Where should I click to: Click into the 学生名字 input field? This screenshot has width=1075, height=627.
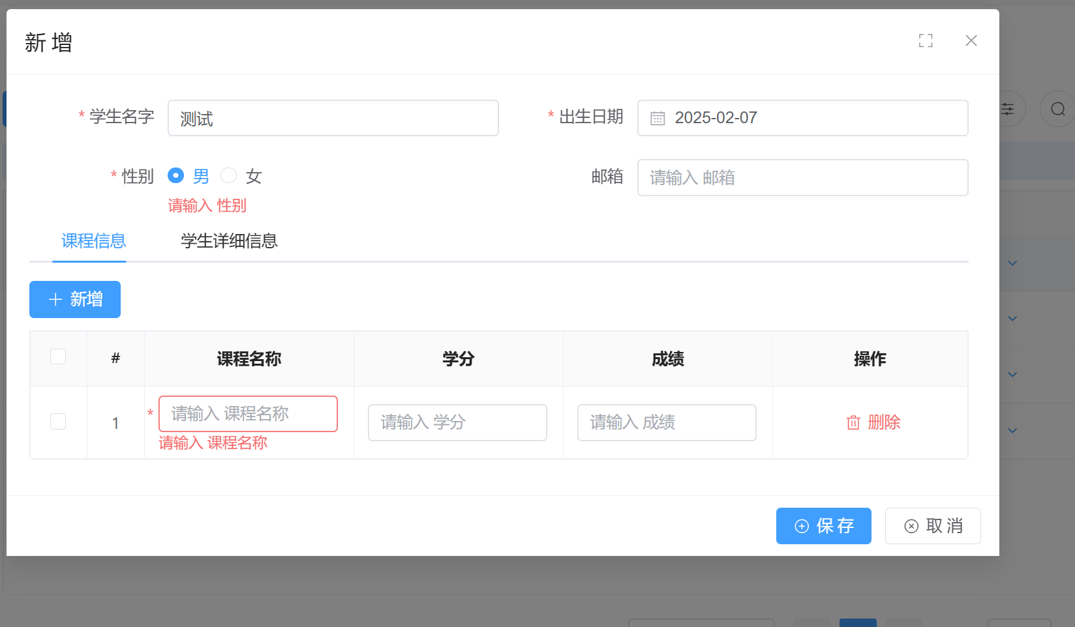click(x=333, y=118)
